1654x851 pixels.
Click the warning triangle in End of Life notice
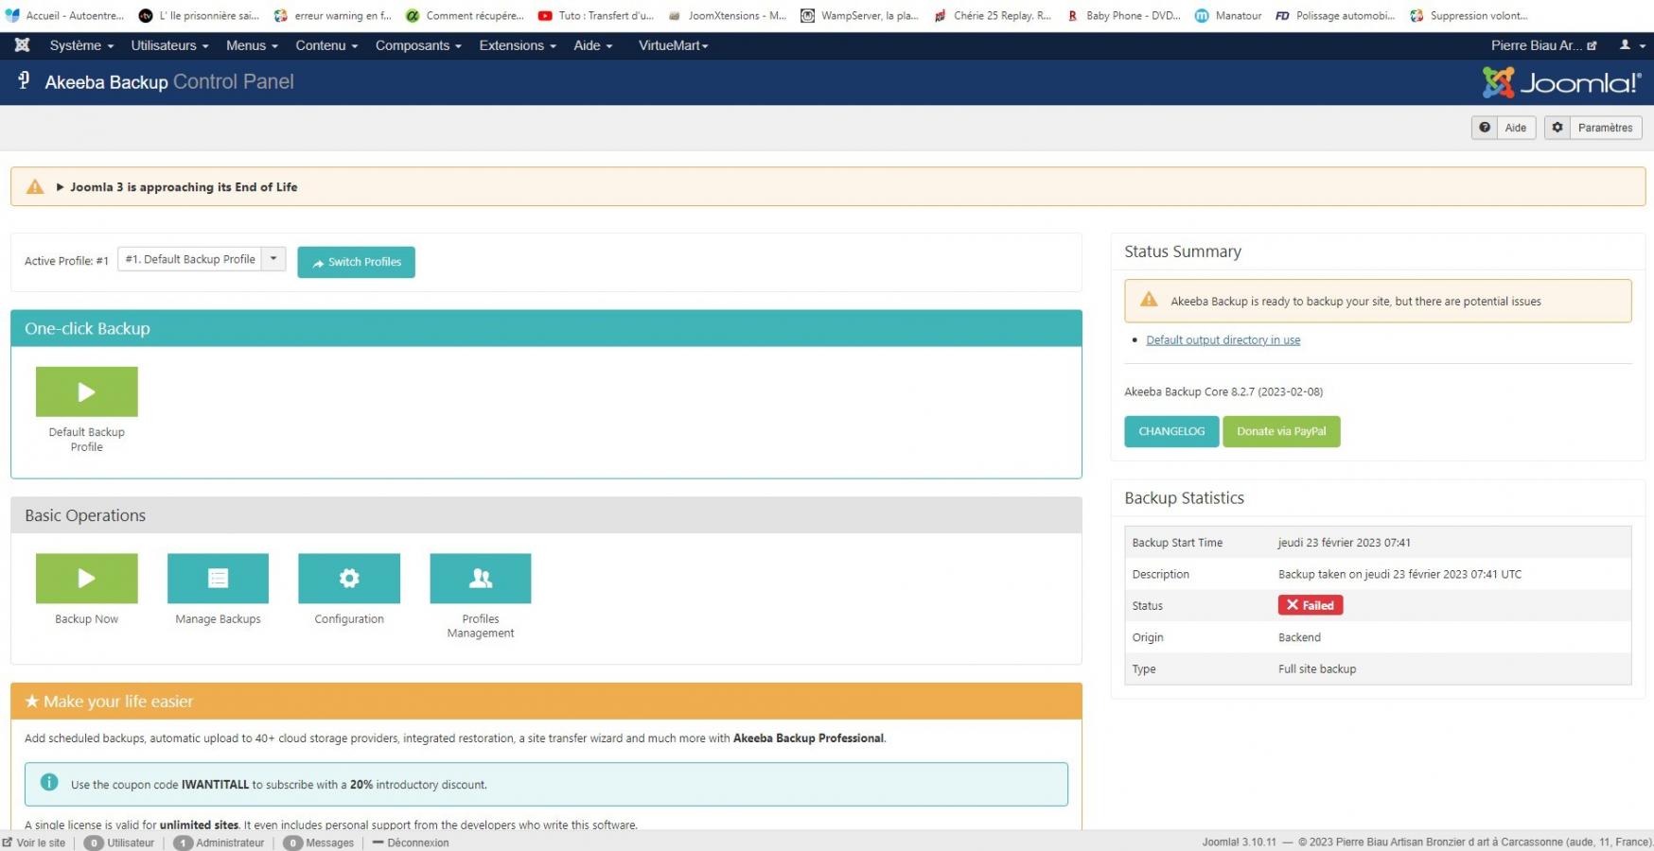35,187
